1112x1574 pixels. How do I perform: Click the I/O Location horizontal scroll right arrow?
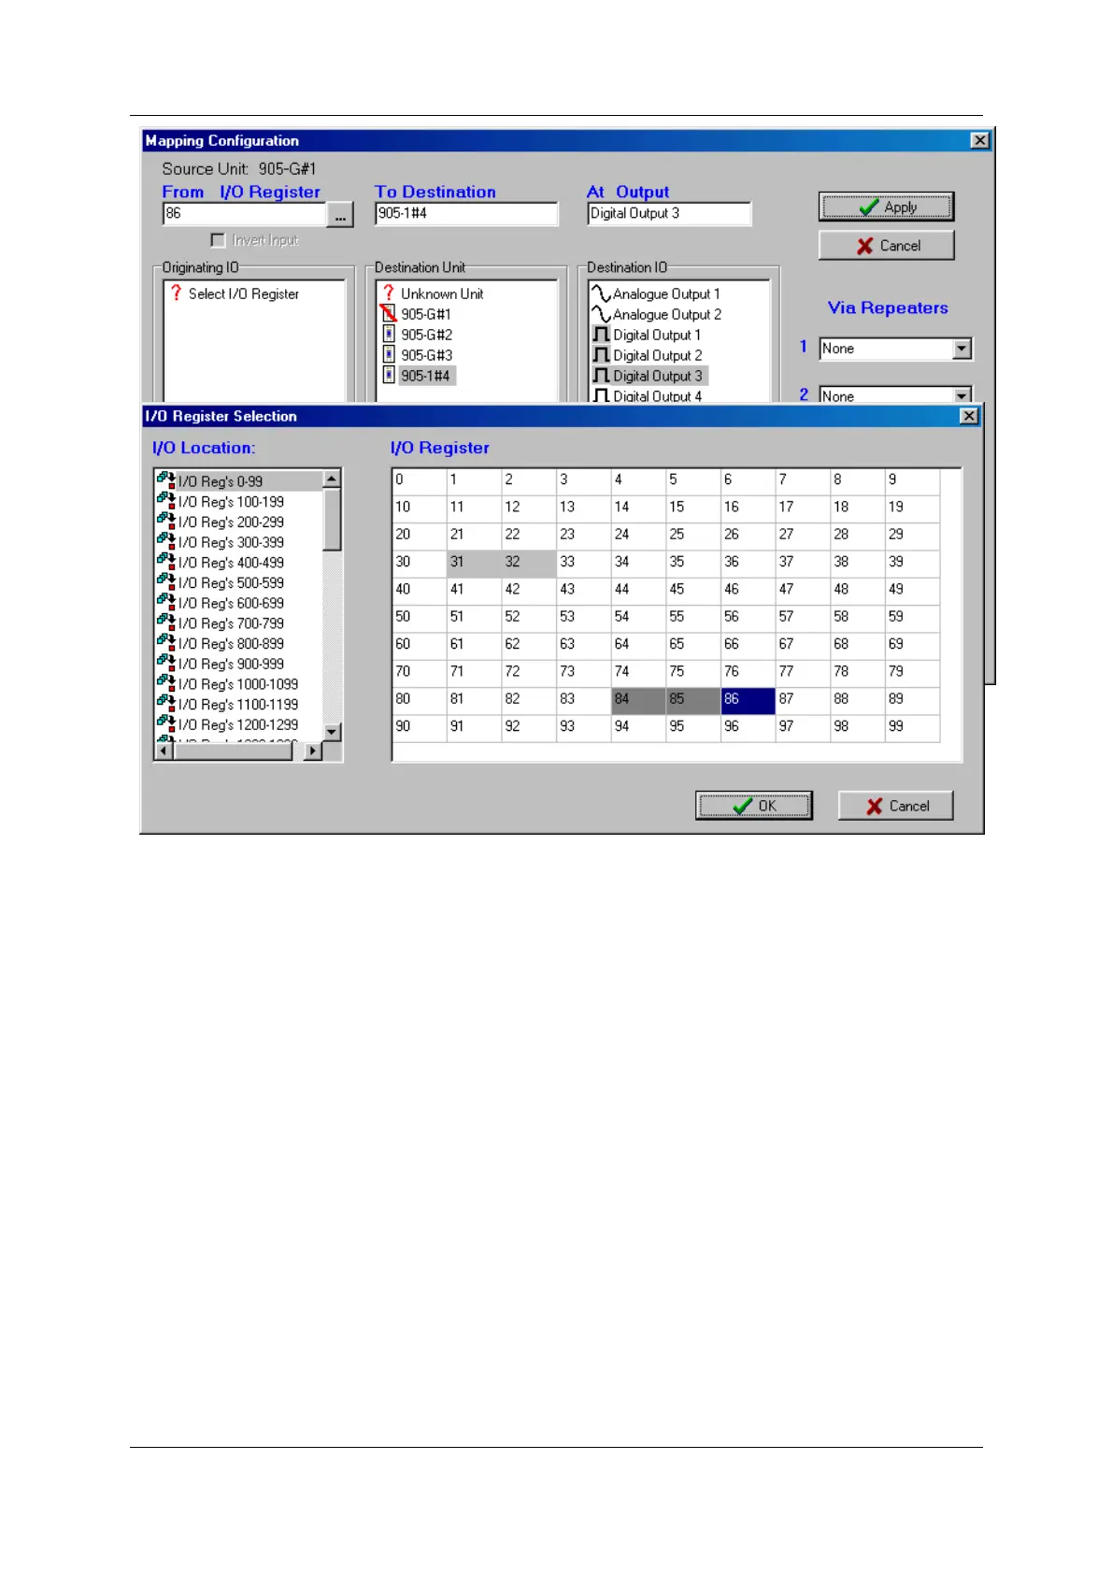(313, 751)
